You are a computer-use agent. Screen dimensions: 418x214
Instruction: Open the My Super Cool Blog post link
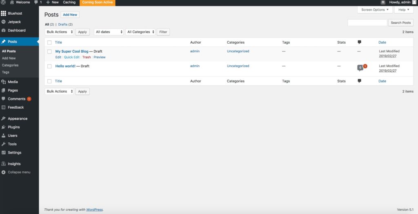click(x=72, y=51)
